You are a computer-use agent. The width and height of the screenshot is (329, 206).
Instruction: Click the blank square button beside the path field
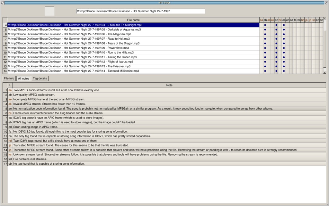49,11
